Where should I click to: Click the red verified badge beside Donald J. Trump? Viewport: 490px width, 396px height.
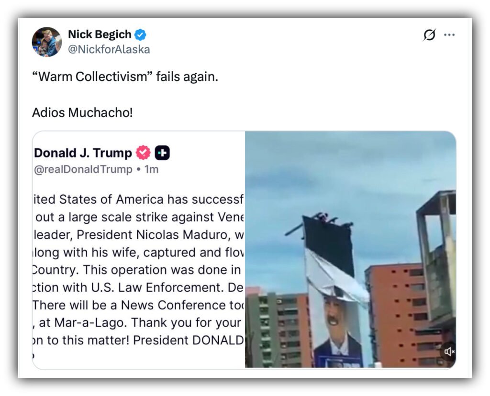click(143, 153)
